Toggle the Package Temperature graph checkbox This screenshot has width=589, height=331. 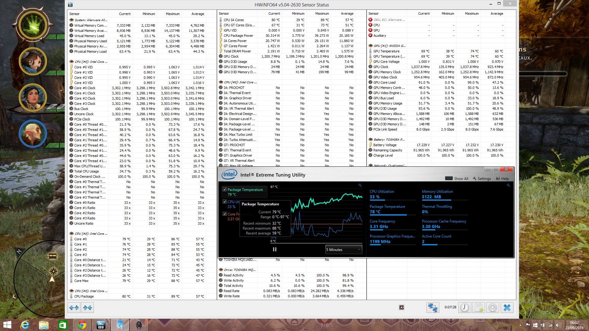coord(225,189)
